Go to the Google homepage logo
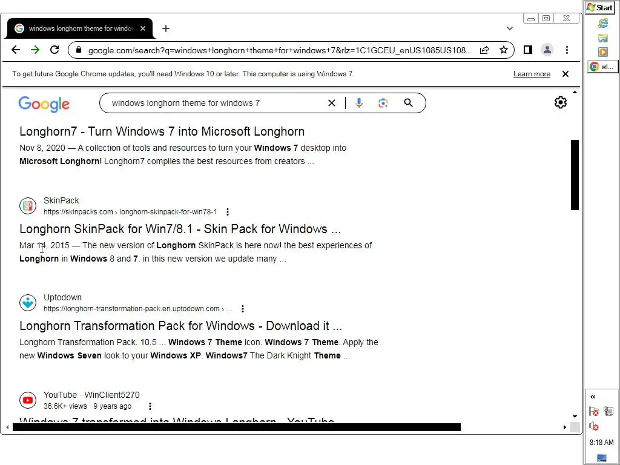This screenshot has height=465, width=620. 44,104
